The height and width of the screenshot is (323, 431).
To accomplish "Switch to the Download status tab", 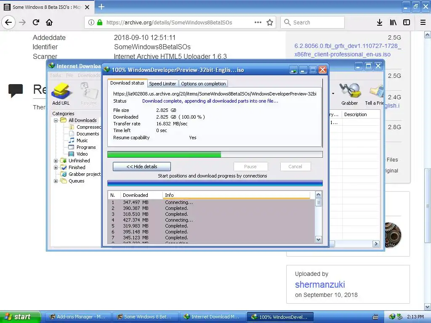I will tap(127, 83).
